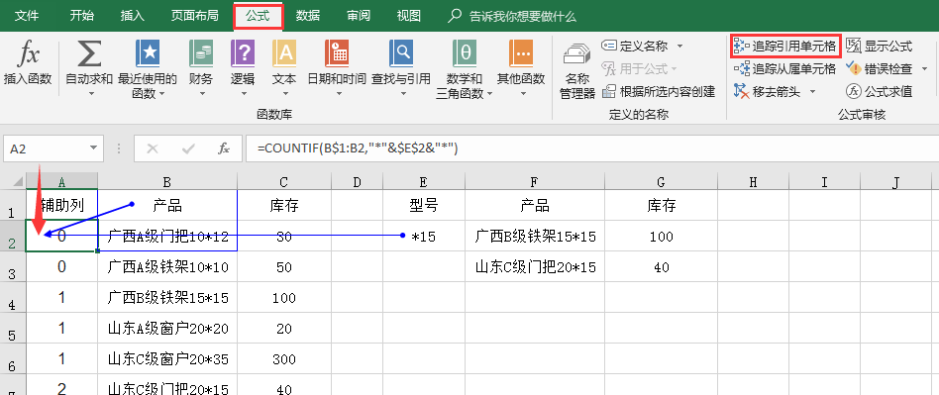Click the Tell Me (告诉我你想要做什么) search box

tap(513, 16)
